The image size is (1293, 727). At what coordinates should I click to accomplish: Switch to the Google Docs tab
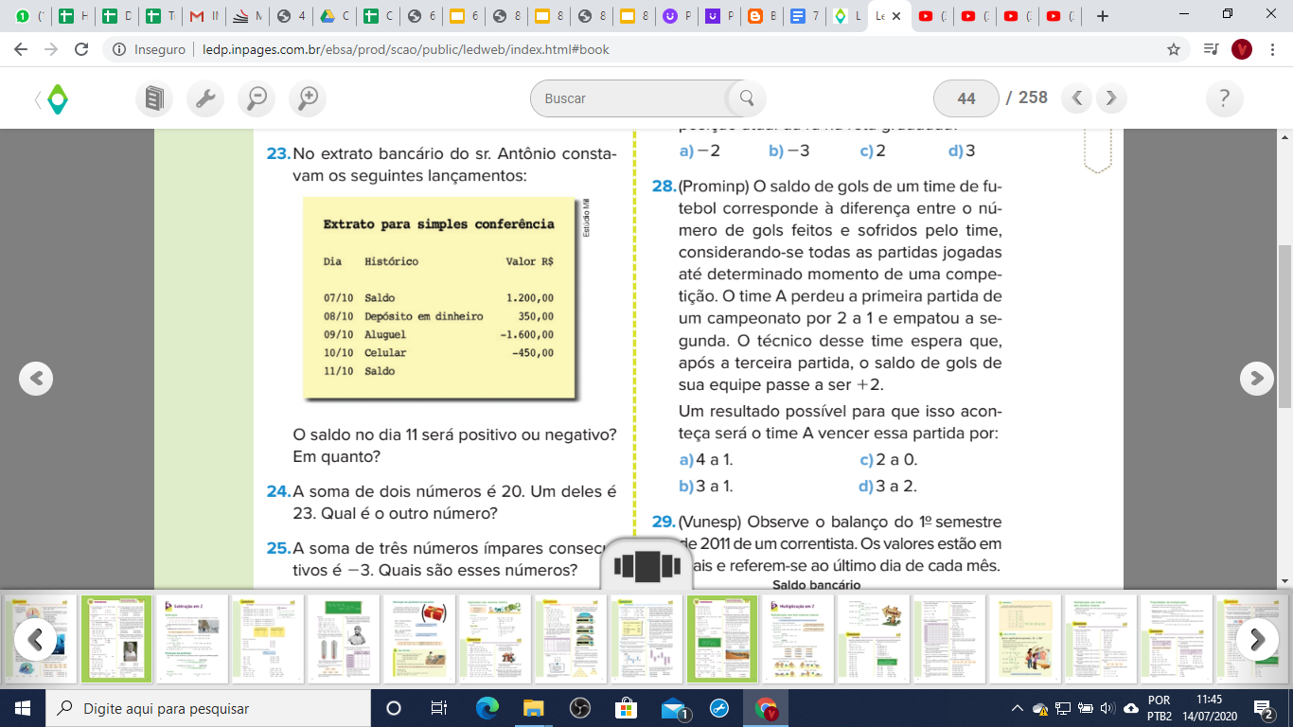(805, 16)
